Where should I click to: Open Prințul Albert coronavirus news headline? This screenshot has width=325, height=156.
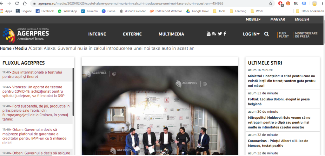pyautogui.click(x=278, y=143)
